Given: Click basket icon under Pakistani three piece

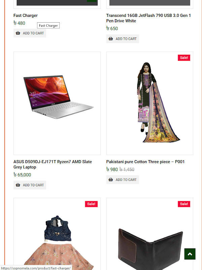Looking at the screenshot, I should (111, 180).
